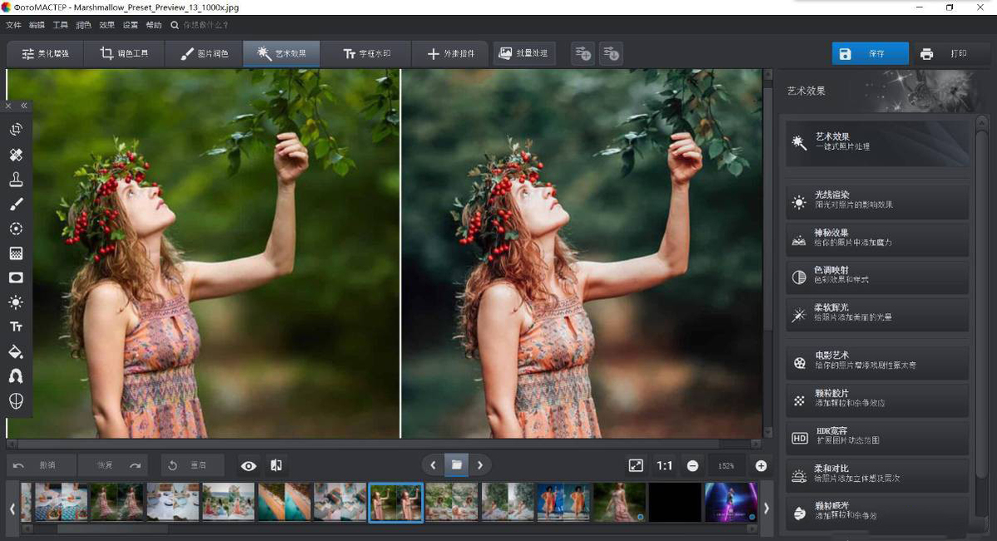Open the 效果 menu in menu bar
The height and width of the screenshot is (541, 997).
point(107,25)
